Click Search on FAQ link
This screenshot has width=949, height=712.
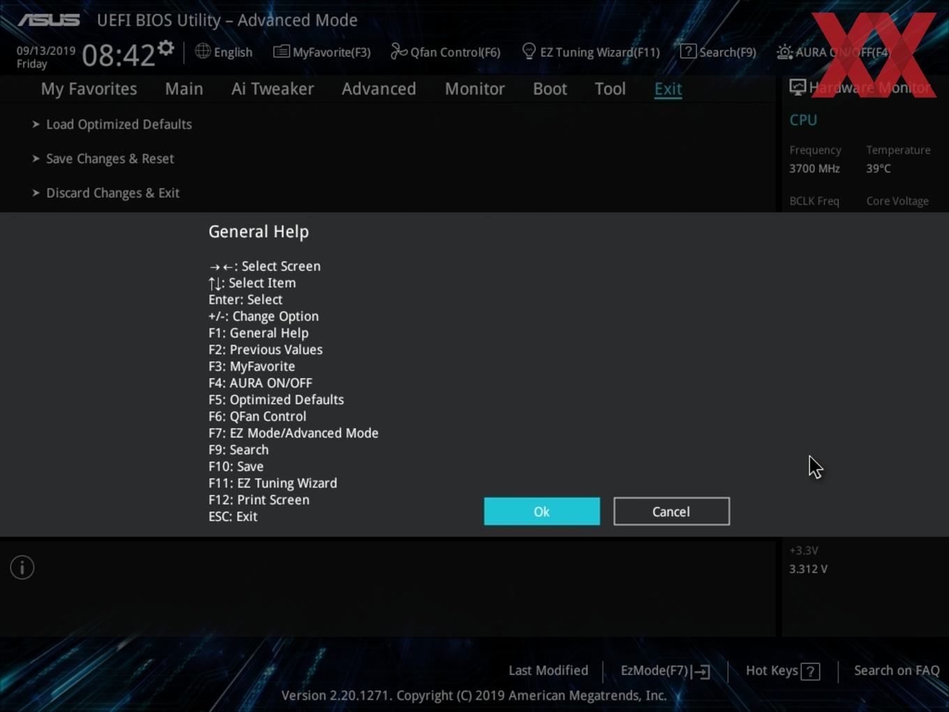tap(897, 670)
